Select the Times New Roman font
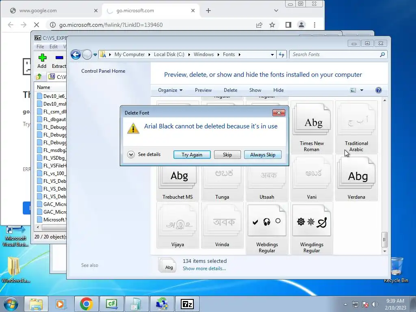This screenshot has width=416, height=312. pyautogui.click(x=312, y=127)
